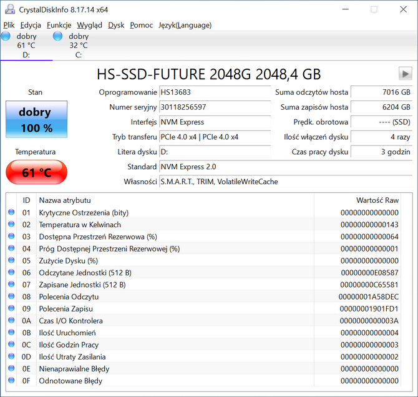Click the Własności field with S.M.A.R.T., TRIM

(286, 182)
